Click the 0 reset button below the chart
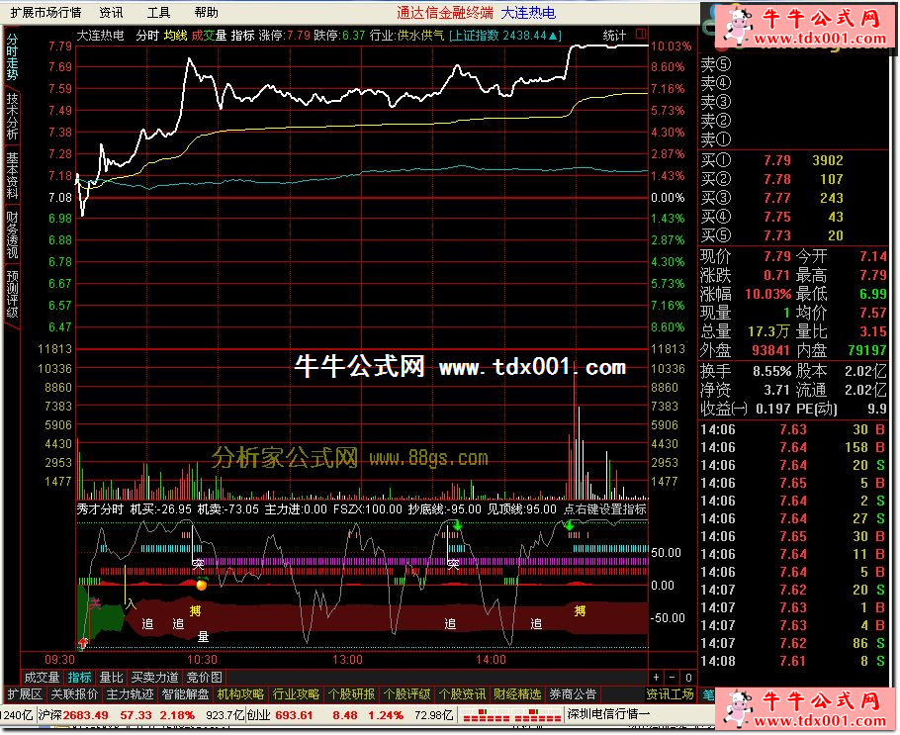Viewport: 900px width, 735px height. tap(688, 678)
